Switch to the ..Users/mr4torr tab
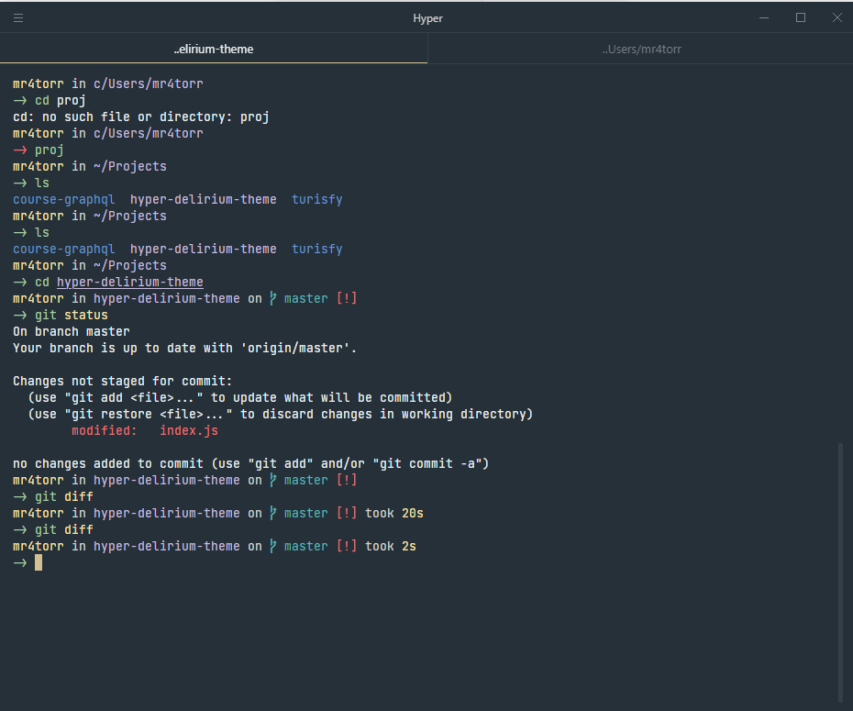The width and height of the screenshot is (853, 711). 641,49
